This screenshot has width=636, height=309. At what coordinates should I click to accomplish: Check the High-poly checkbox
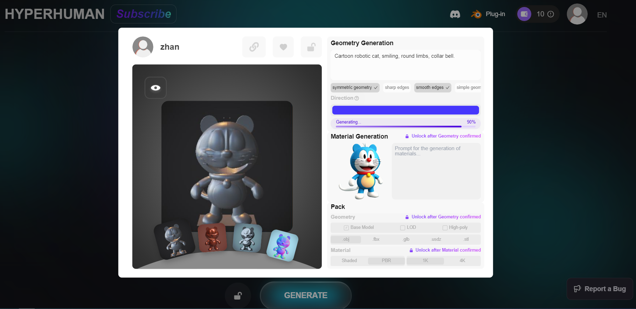click(445, 228)
